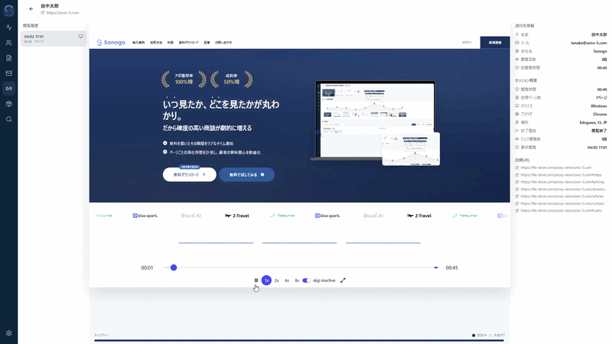Image resolution: width=612 pixels, height=344 pixels.
Task: Click the 閲覧終了 end reason value
Action: (599, 131)
